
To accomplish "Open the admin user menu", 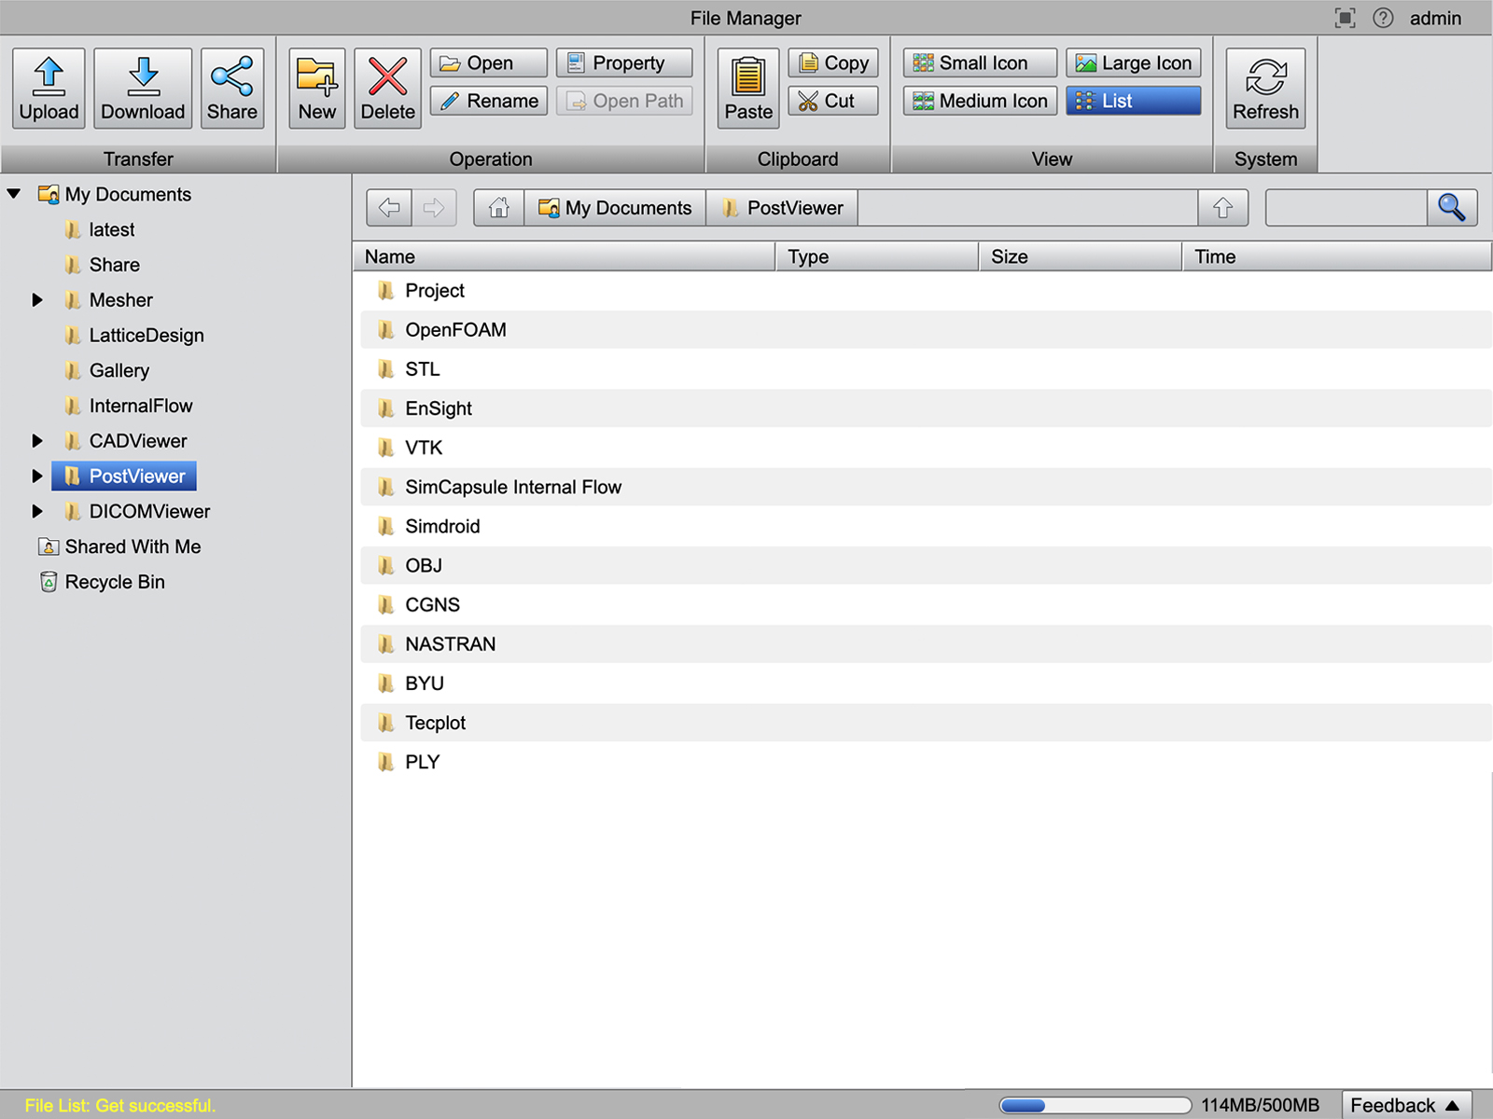I will [1435, 18].
